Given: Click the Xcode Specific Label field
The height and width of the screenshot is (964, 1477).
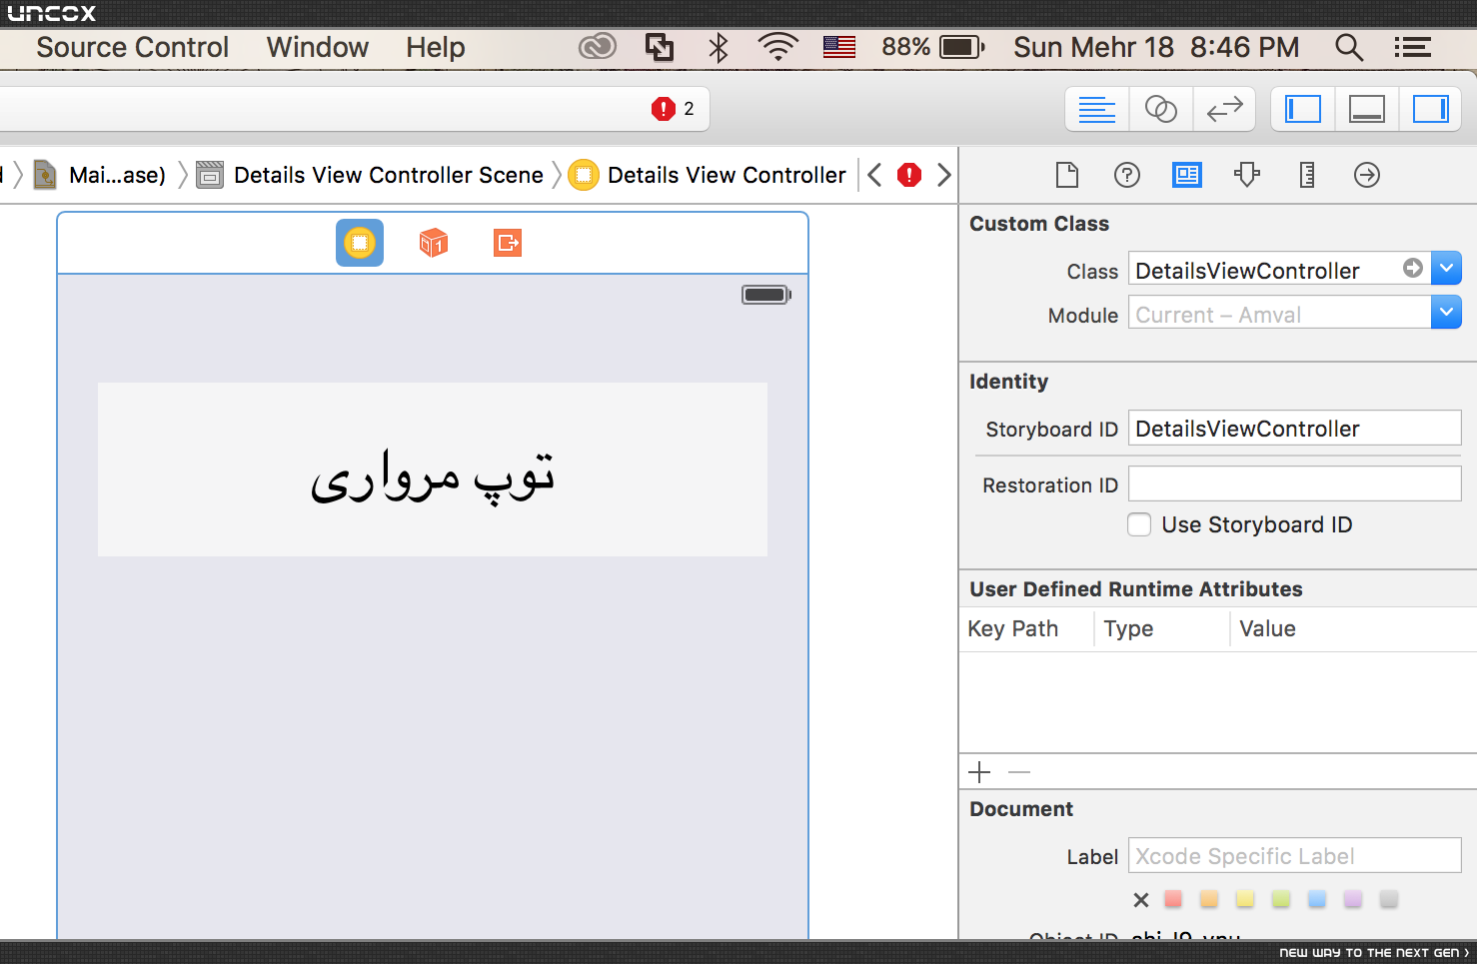Looking at the screenshot, I should 1295,856.
